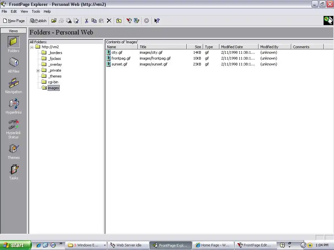The width and height of the screenshot is (334, 250).
Task: Click the 23KB size cell
Action: 197,64
